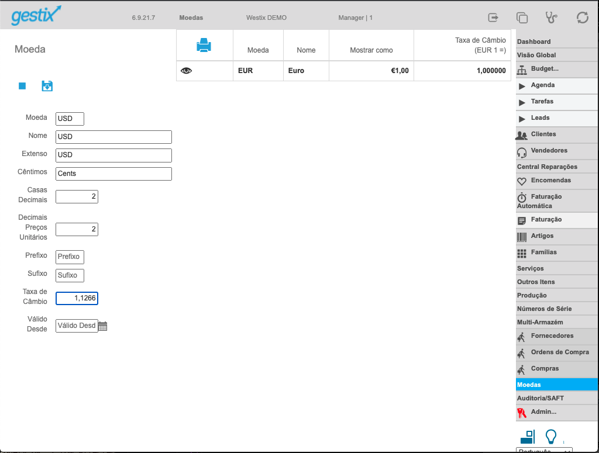The height and width of the screenshot is (453, 599).
Task: Click Moedas title in top bar
Action: 191,18
